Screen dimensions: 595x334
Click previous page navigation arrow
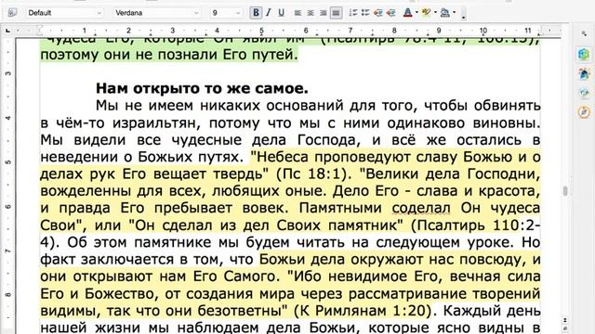(x=565, y=320)
